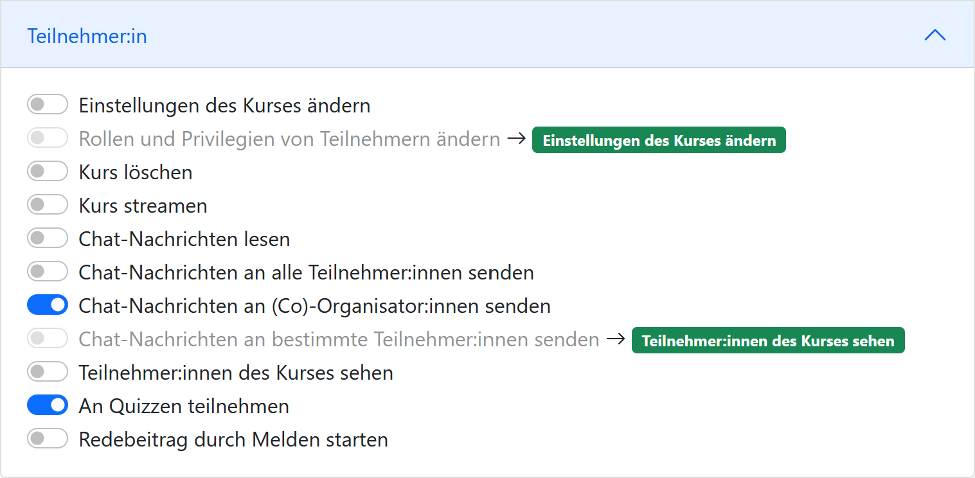Click 'Redebeitrag durch Melden starten' label
Screen dimensions: 975x478
click(x=233, y=439)
